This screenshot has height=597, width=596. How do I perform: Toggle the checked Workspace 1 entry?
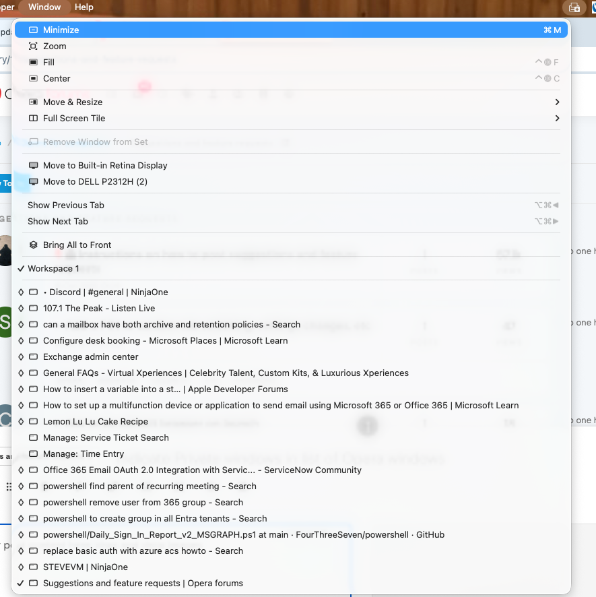click(x=291, y=268)
